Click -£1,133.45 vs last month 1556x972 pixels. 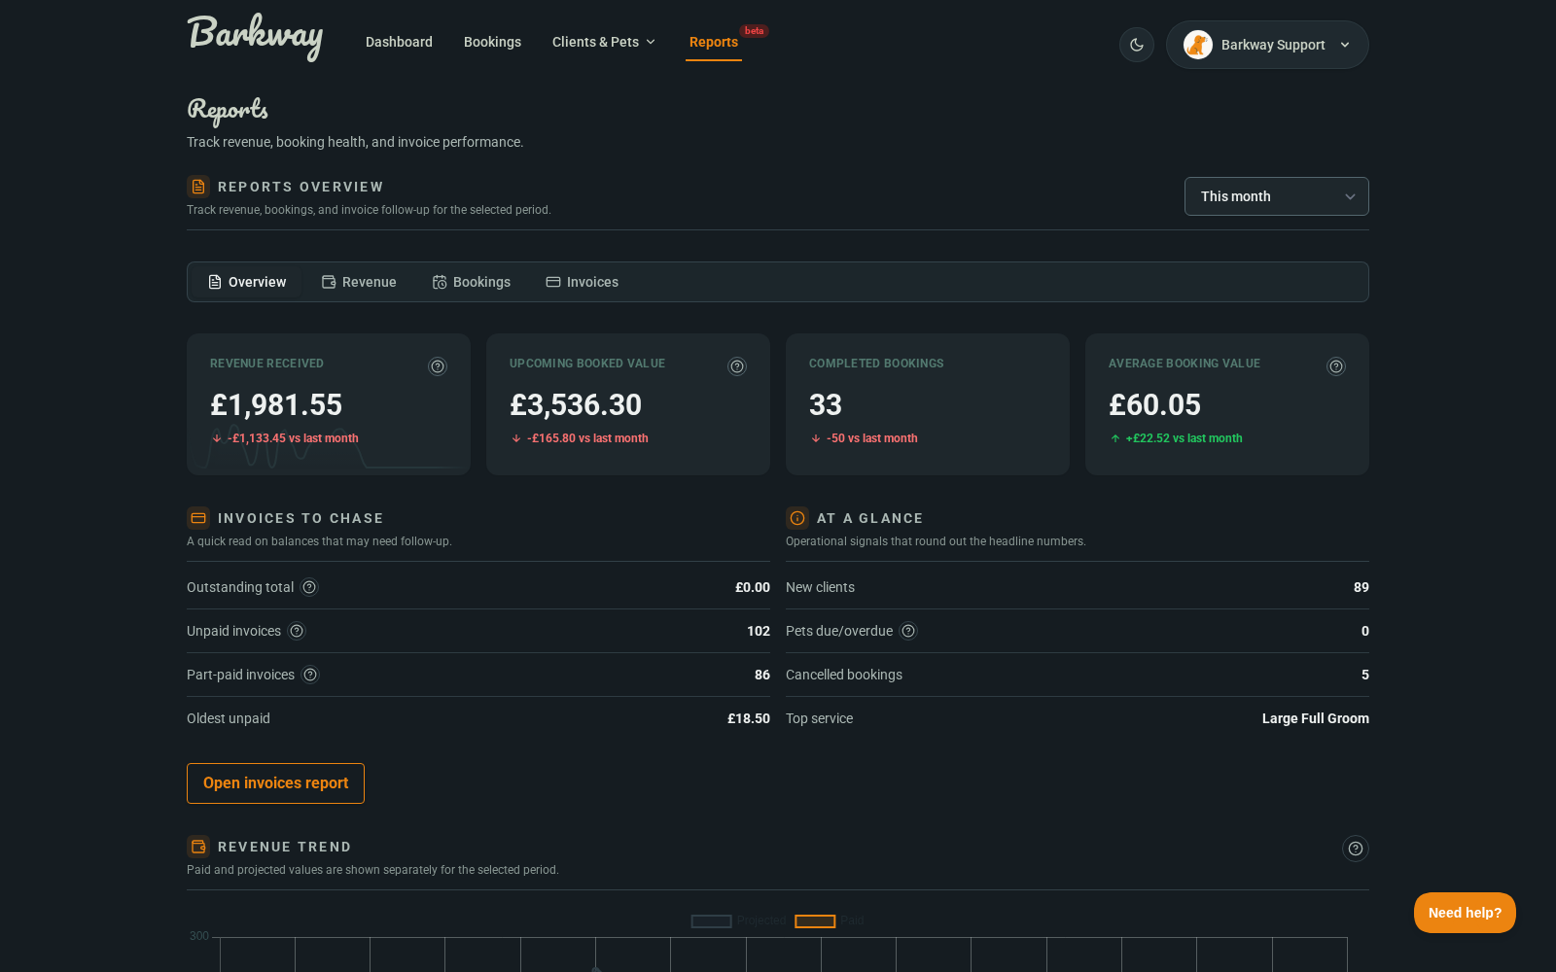(293, 438)
